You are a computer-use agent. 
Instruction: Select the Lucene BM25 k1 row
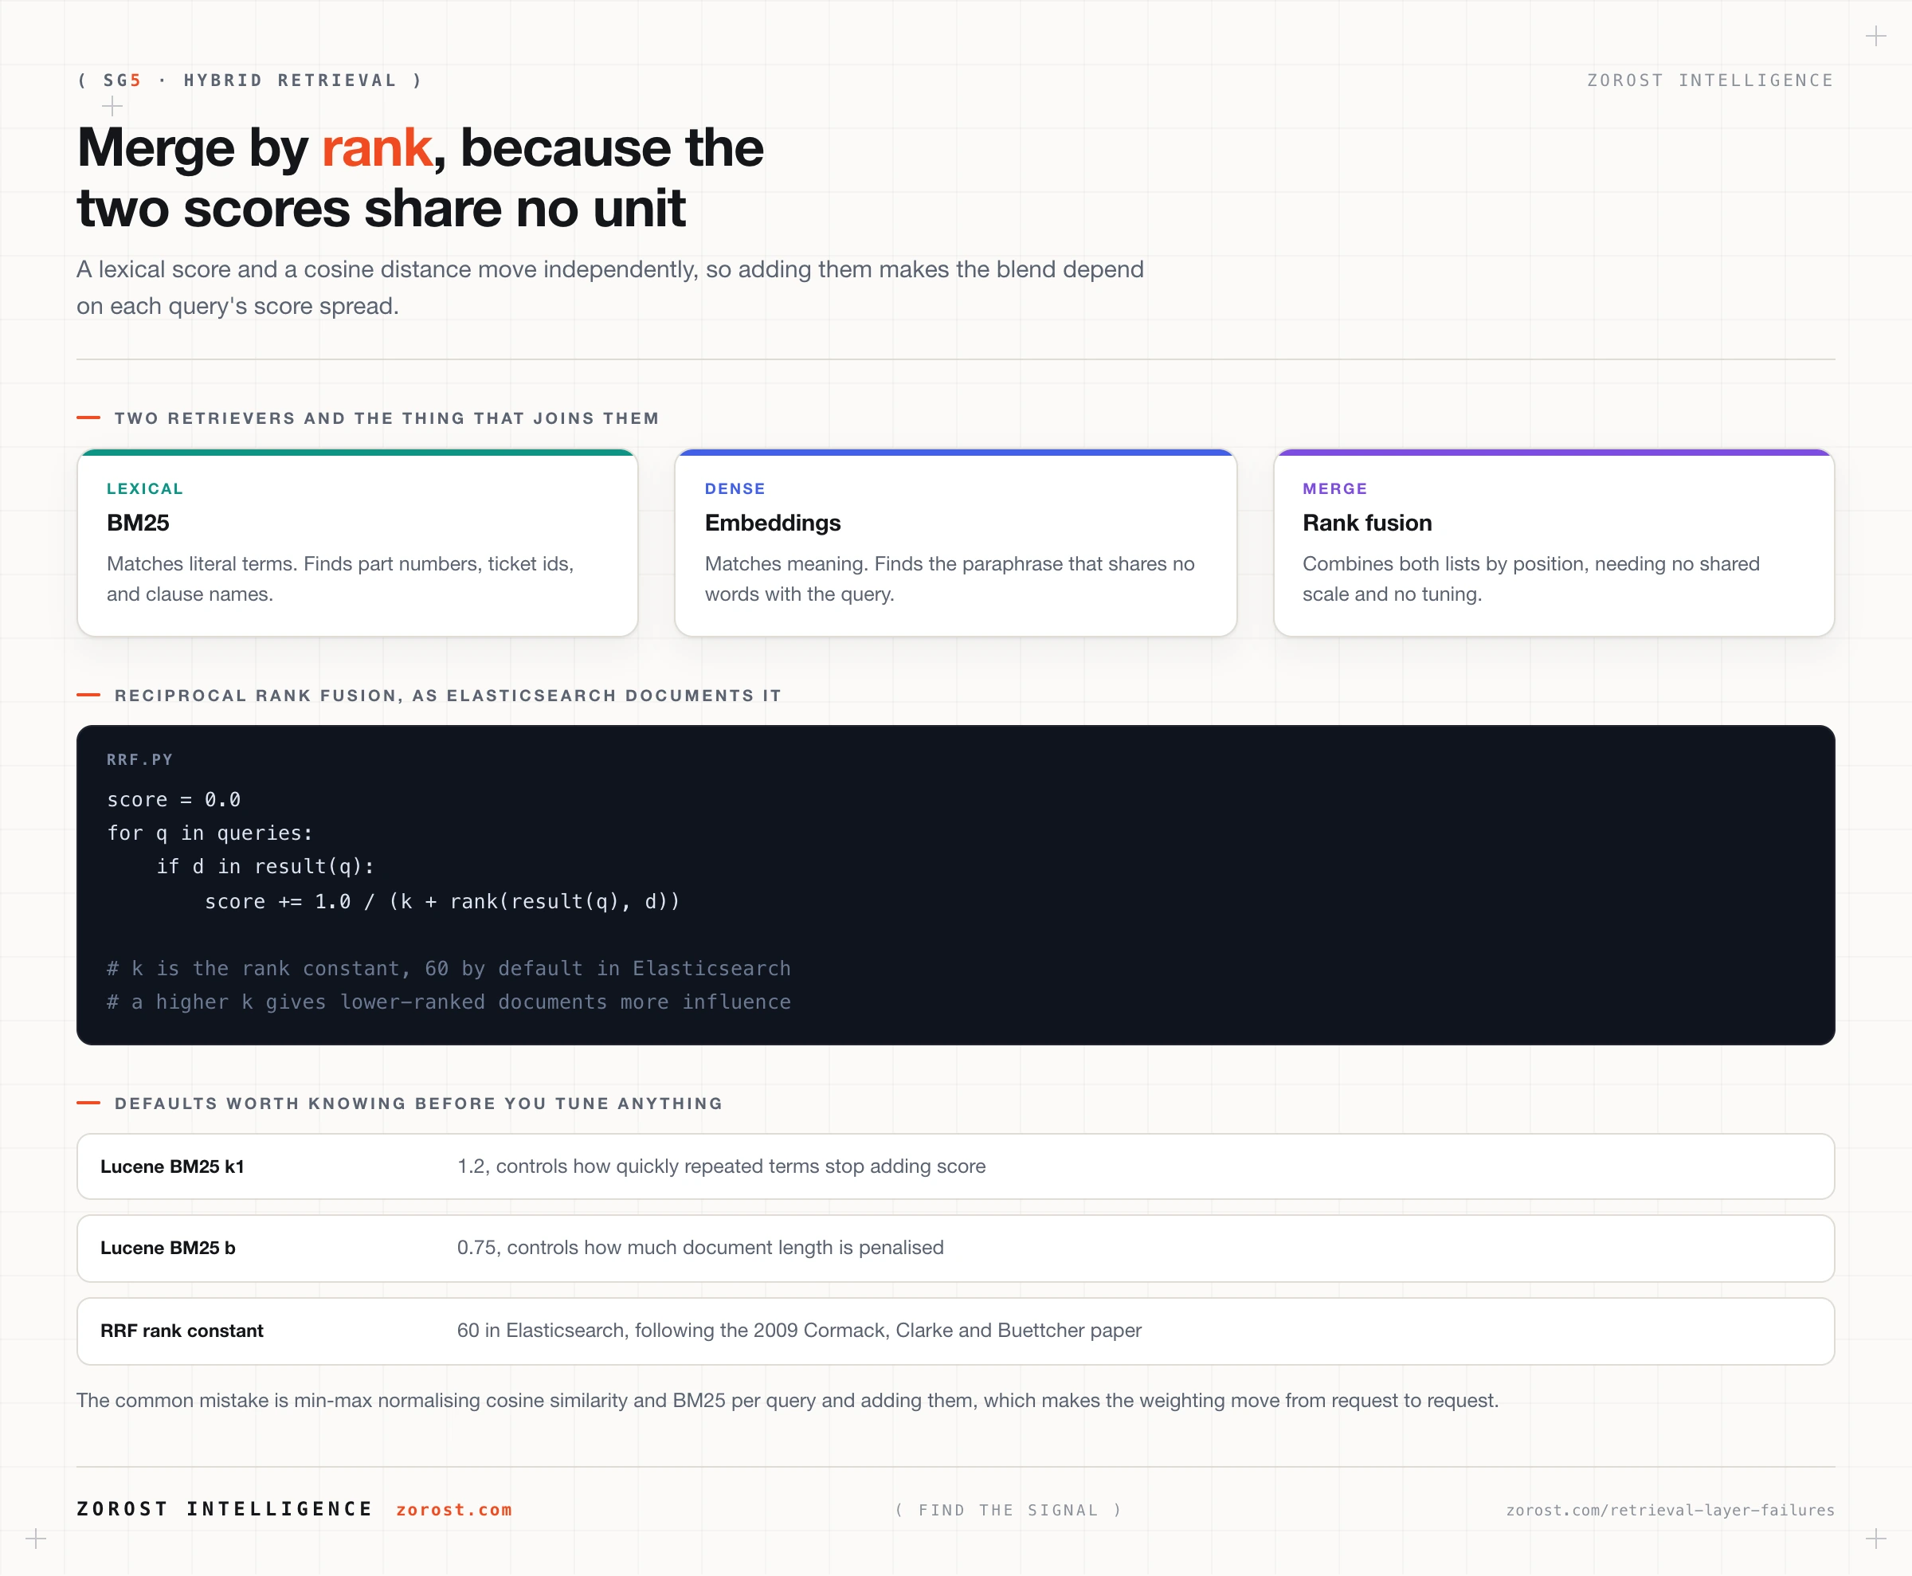(x=956, y=1166)
